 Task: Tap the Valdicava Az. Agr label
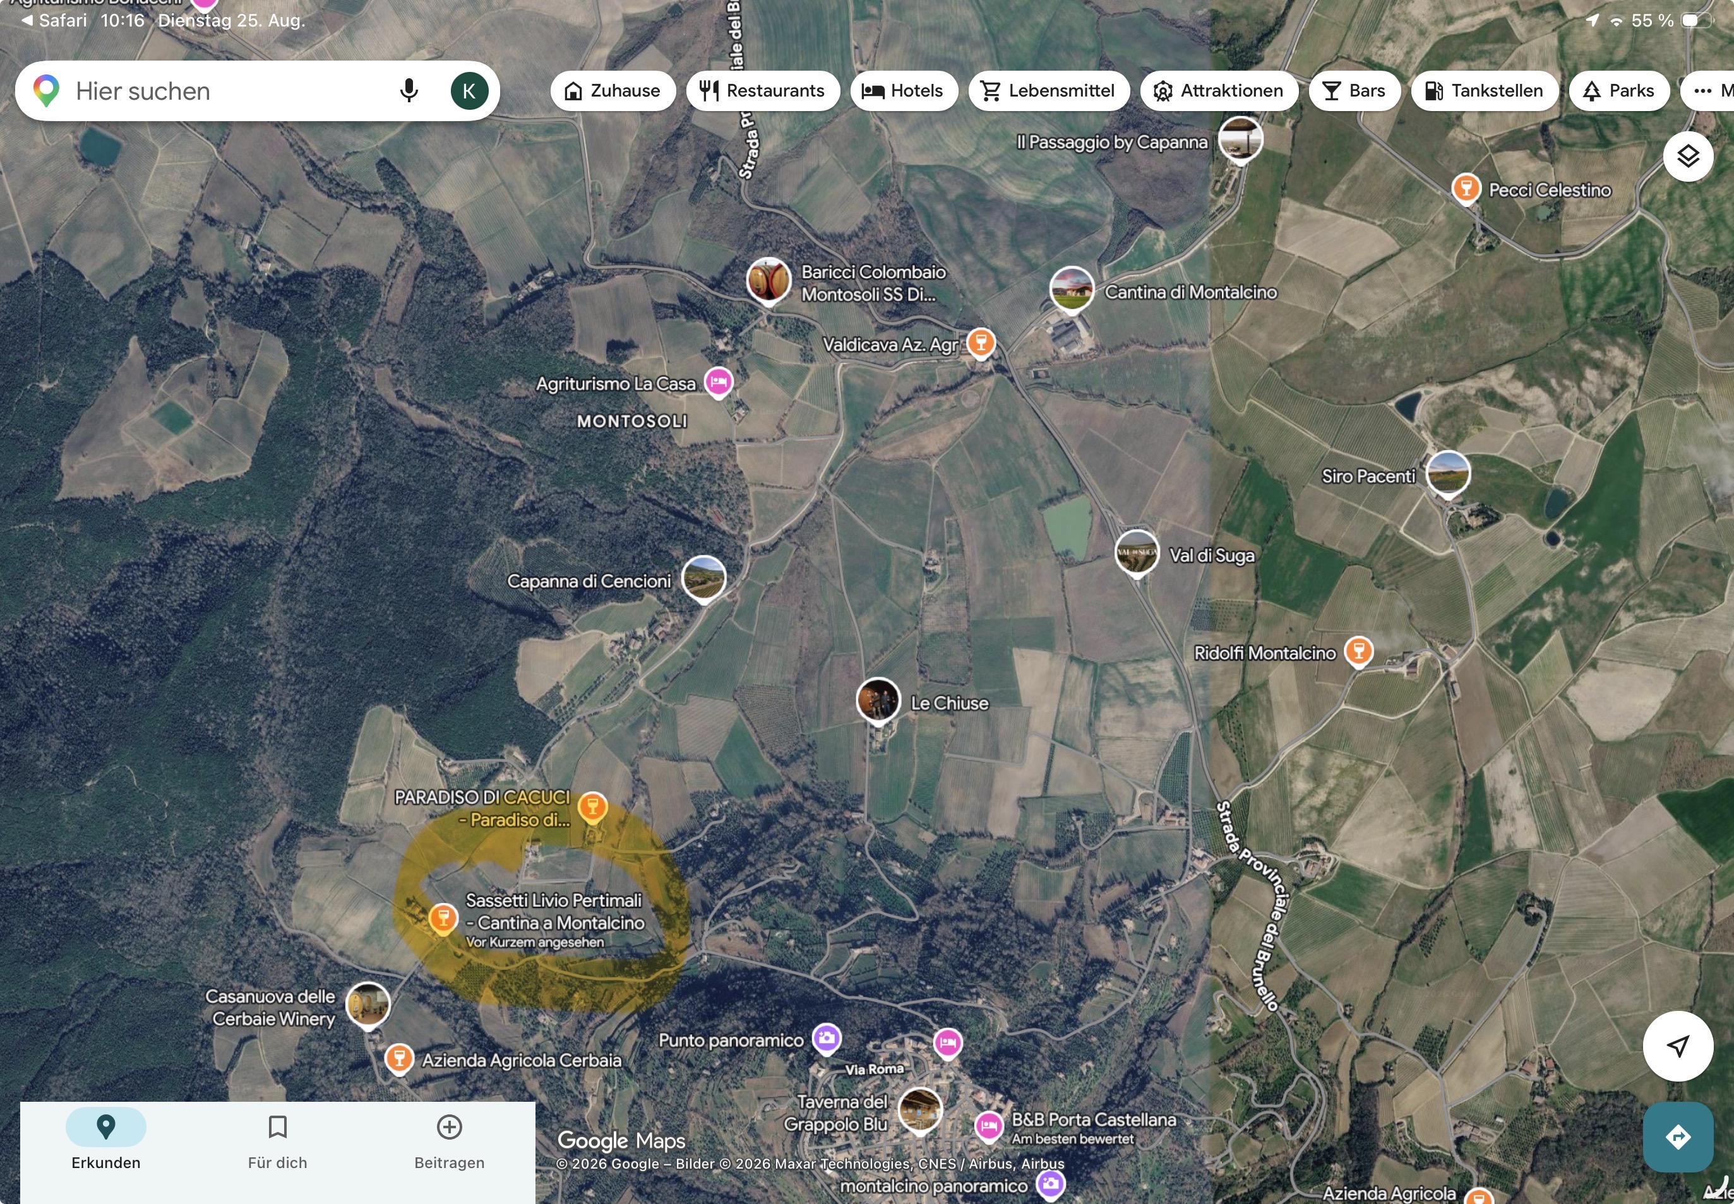[890, 345]
